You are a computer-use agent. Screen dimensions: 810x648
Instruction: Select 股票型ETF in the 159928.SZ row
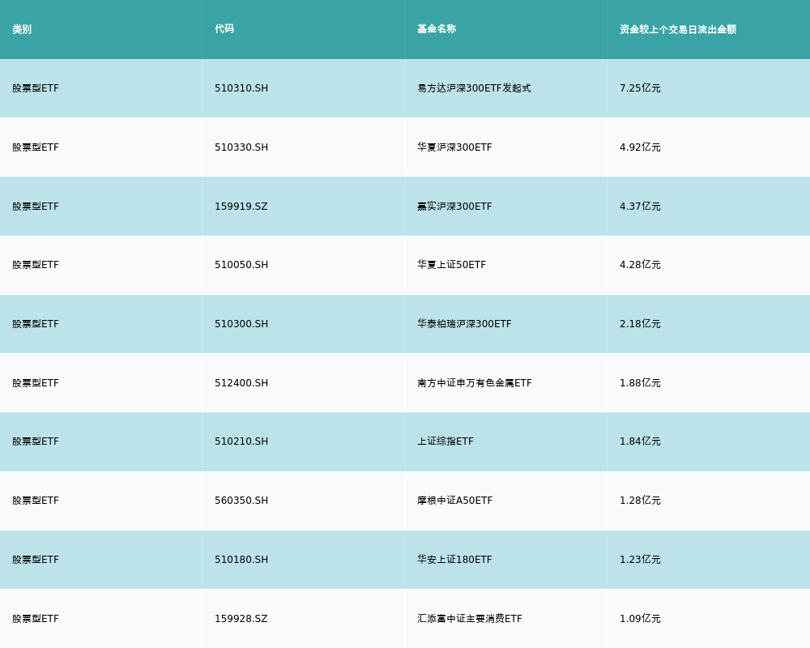[36, 619]
